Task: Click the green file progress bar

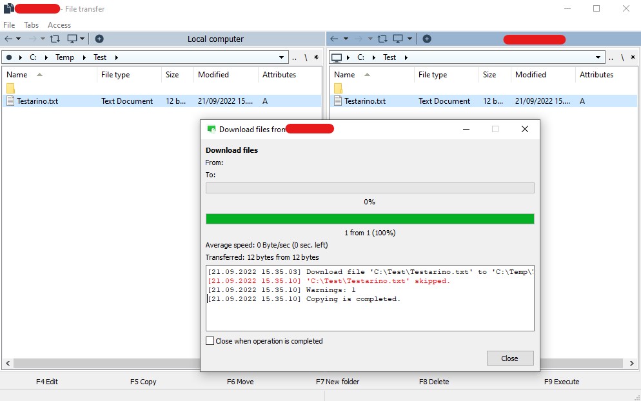Action: [x=370, y=219]
